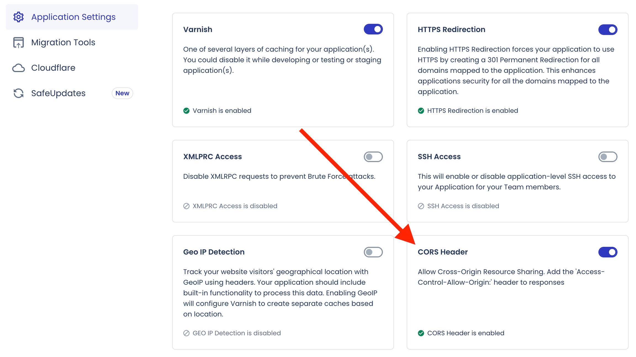The width and height of the screenshot is (636, 357).
Task: Click the SafeUpdates refresh icon
Action: [x=18, y=93]
